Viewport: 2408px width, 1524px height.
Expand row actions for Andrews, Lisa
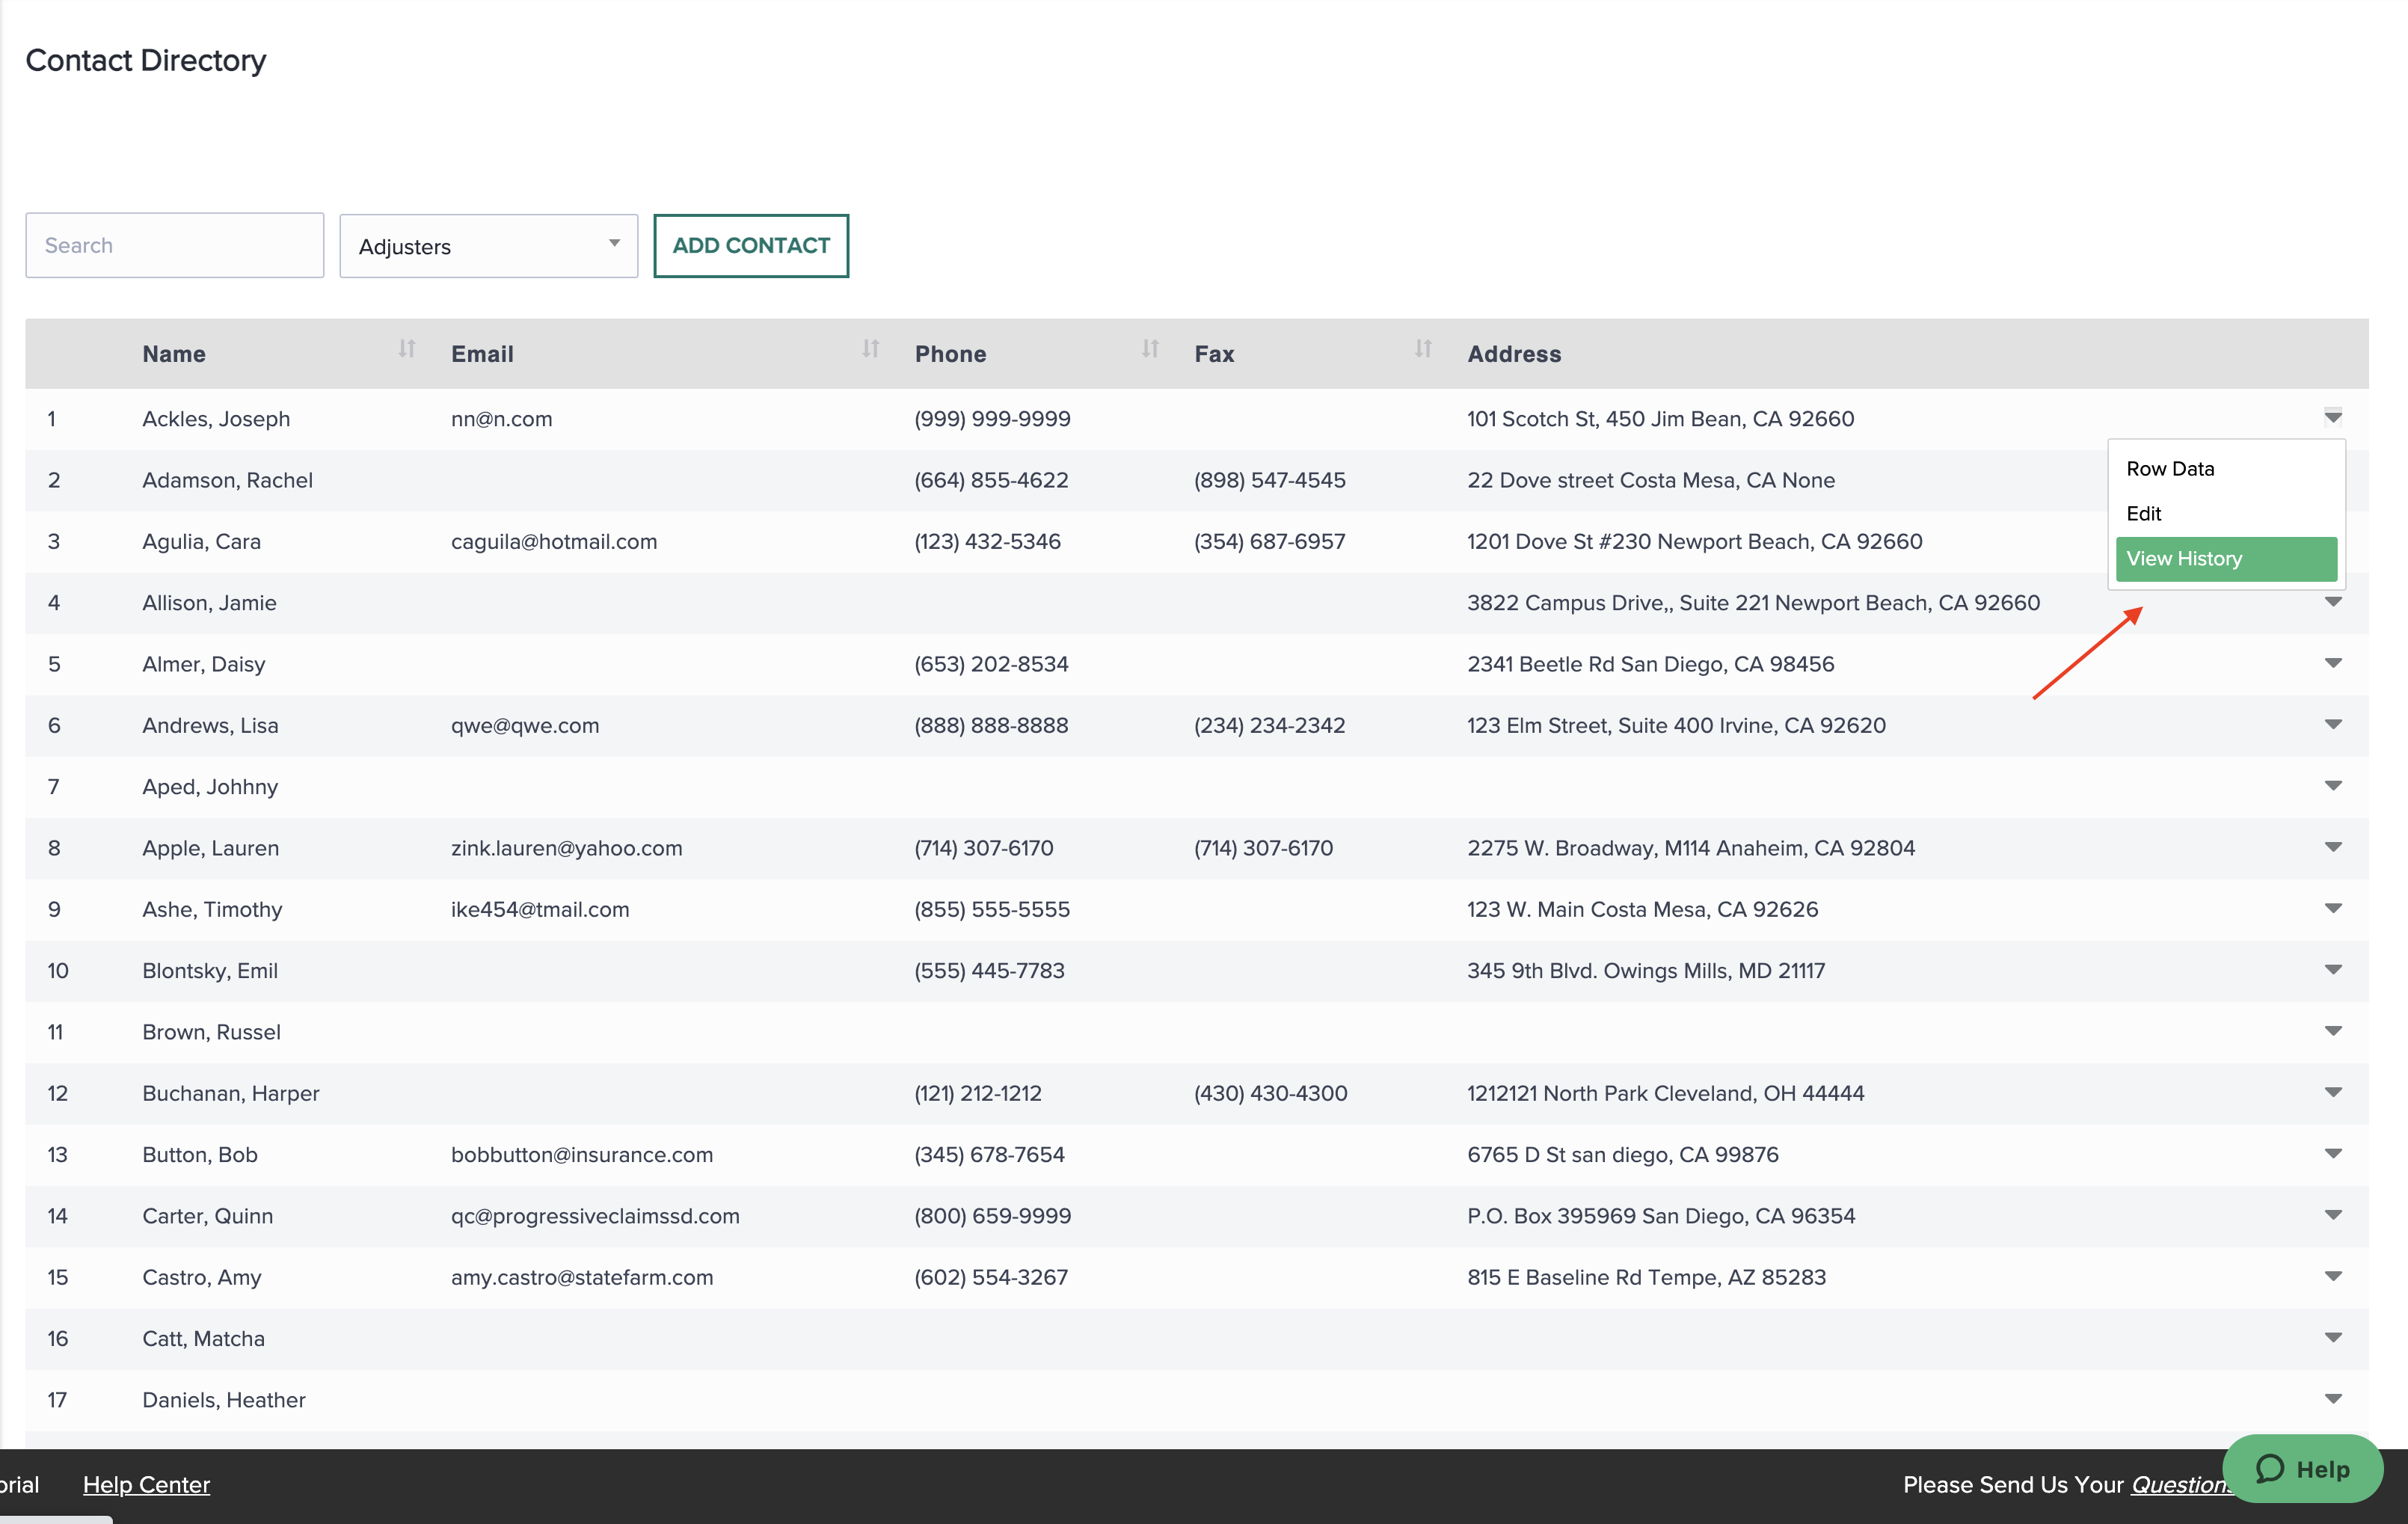click(2333, 724)
